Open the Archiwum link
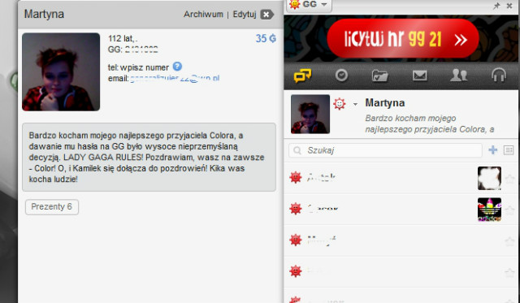The height and width of the screenshot is (303, 520). click(203, 15)
